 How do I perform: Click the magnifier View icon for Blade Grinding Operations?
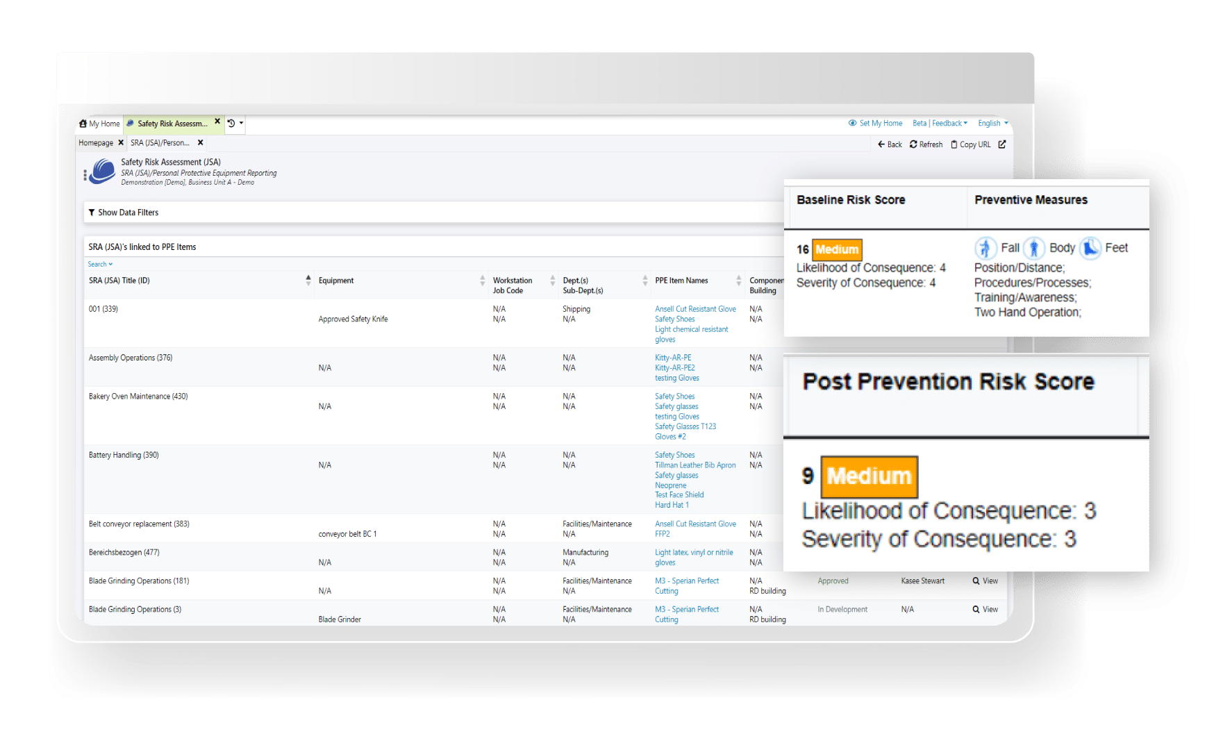[976, 581]
